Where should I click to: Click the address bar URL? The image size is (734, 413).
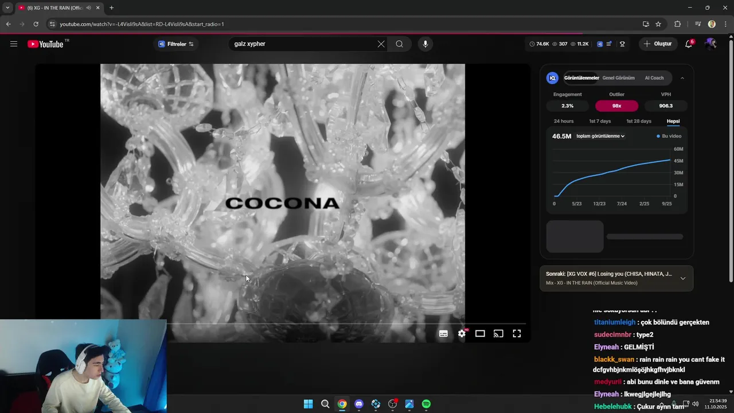(142, 24)
